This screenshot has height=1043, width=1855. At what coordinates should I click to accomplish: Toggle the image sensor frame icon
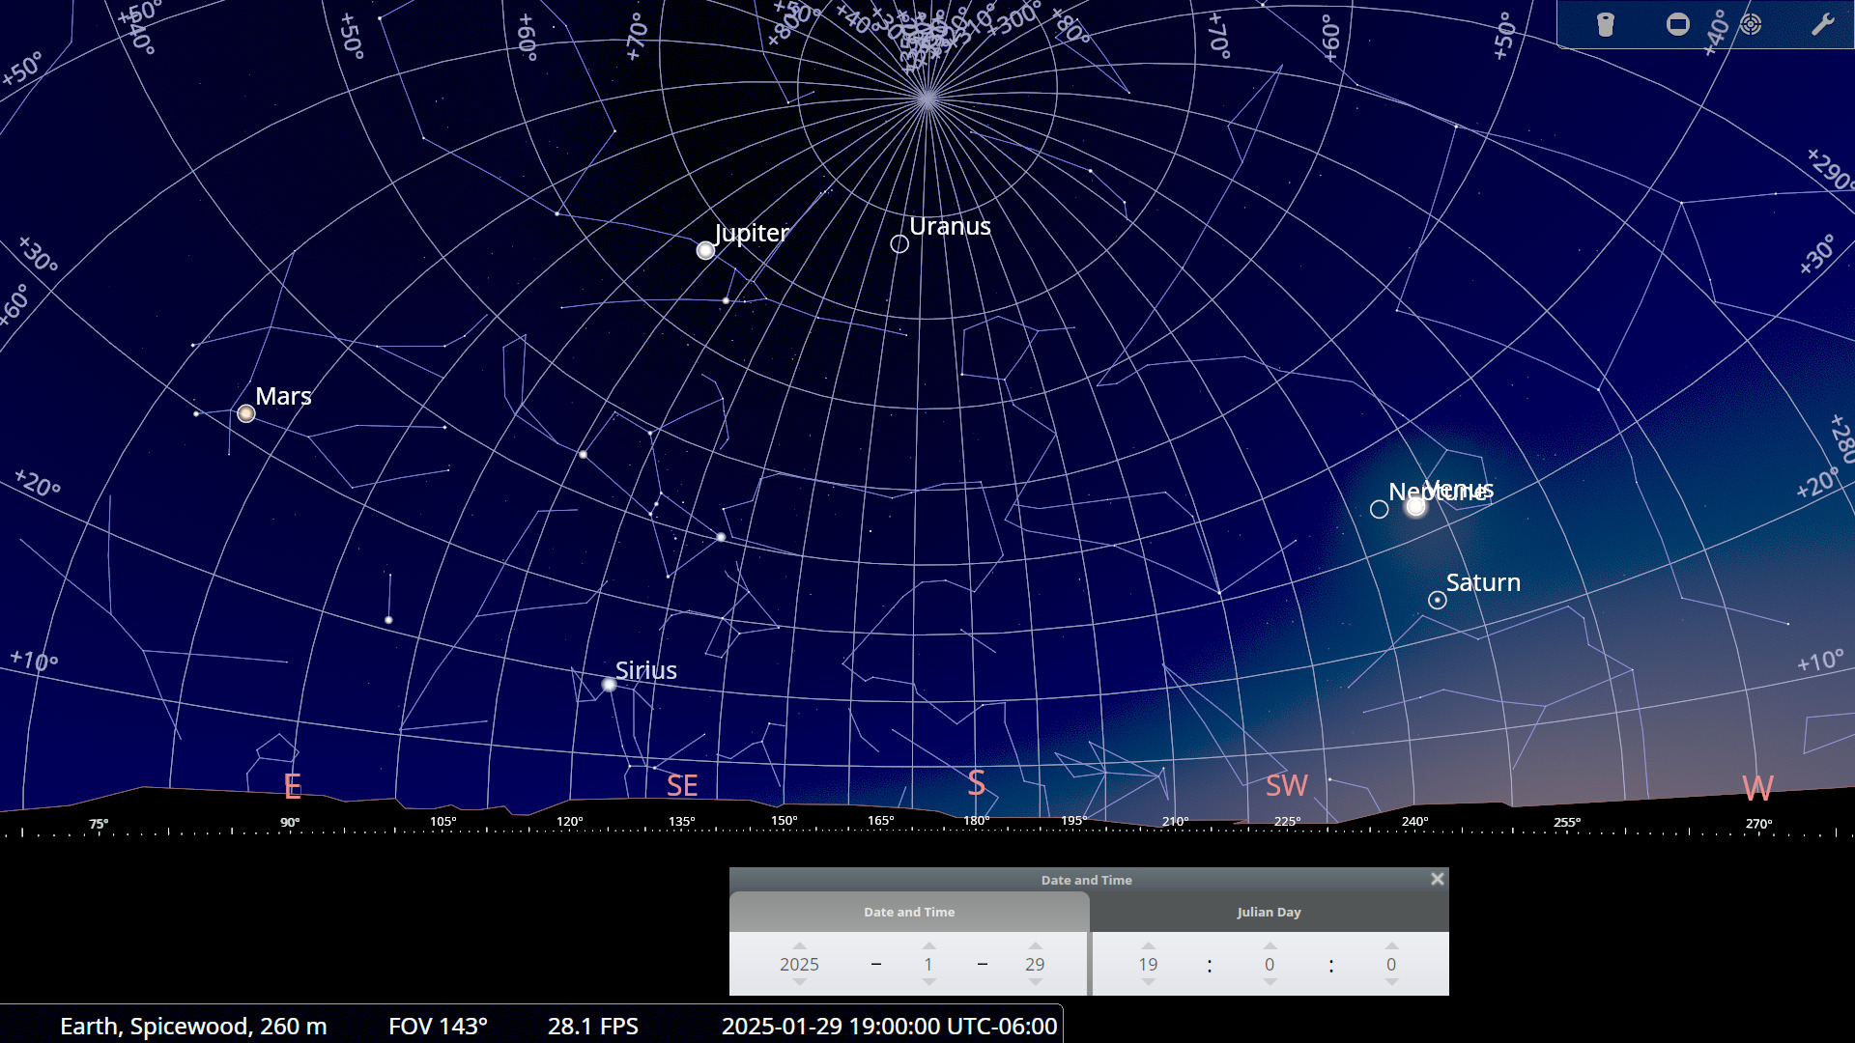tap(1678, 24)
